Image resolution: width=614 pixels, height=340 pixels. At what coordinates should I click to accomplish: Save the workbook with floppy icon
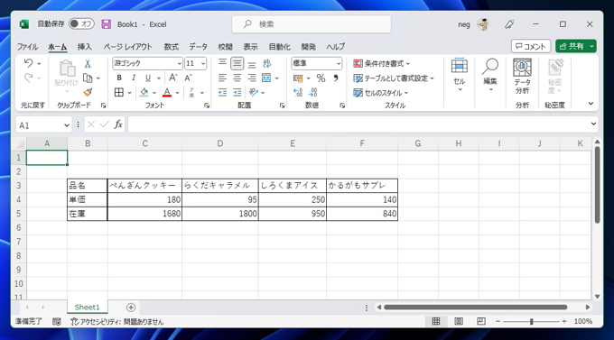tap(107, 23)
